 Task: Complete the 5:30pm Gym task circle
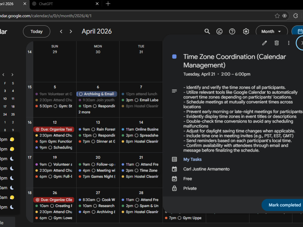55,106
